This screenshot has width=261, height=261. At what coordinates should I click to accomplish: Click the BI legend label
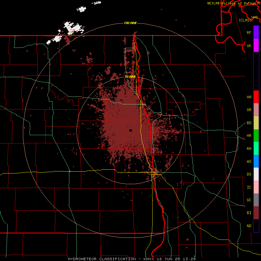point(249,213)
